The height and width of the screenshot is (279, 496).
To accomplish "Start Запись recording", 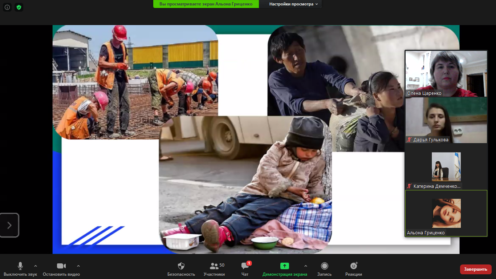I will coord(324,269).
